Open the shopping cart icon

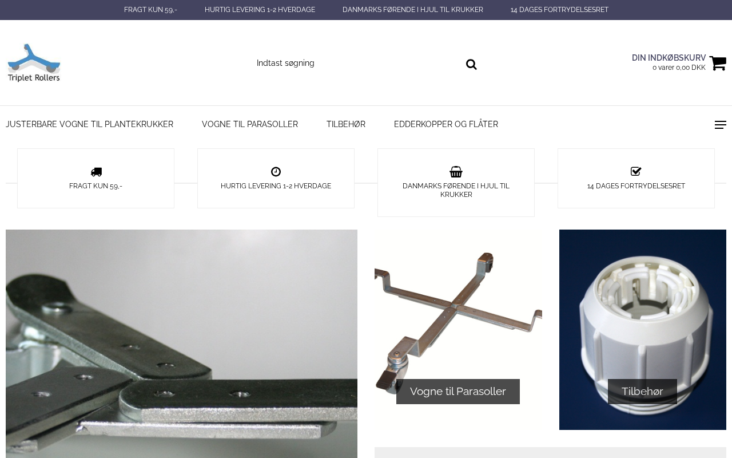click(x=718, y=62)
